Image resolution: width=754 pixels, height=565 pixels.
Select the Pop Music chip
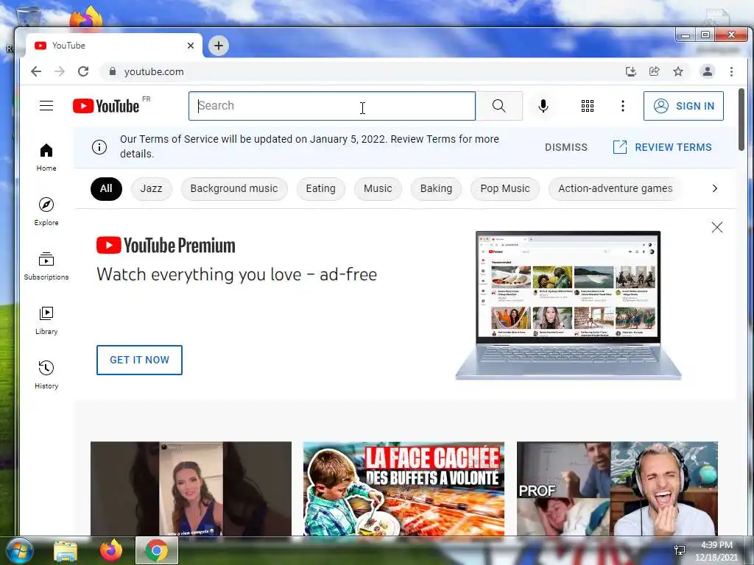click(505, 188)
